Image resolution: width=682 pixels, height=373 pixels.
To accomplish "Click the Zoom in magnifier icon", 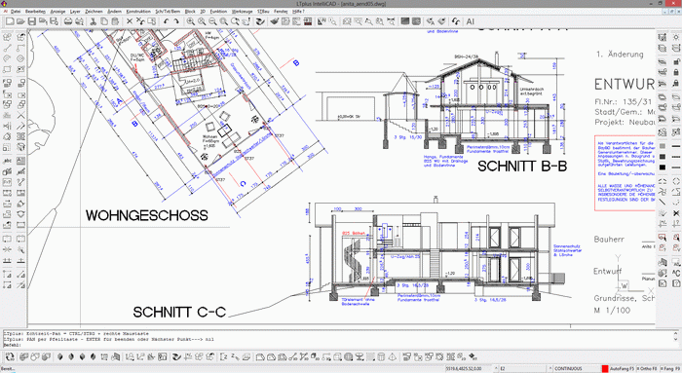I will point(191,21).
